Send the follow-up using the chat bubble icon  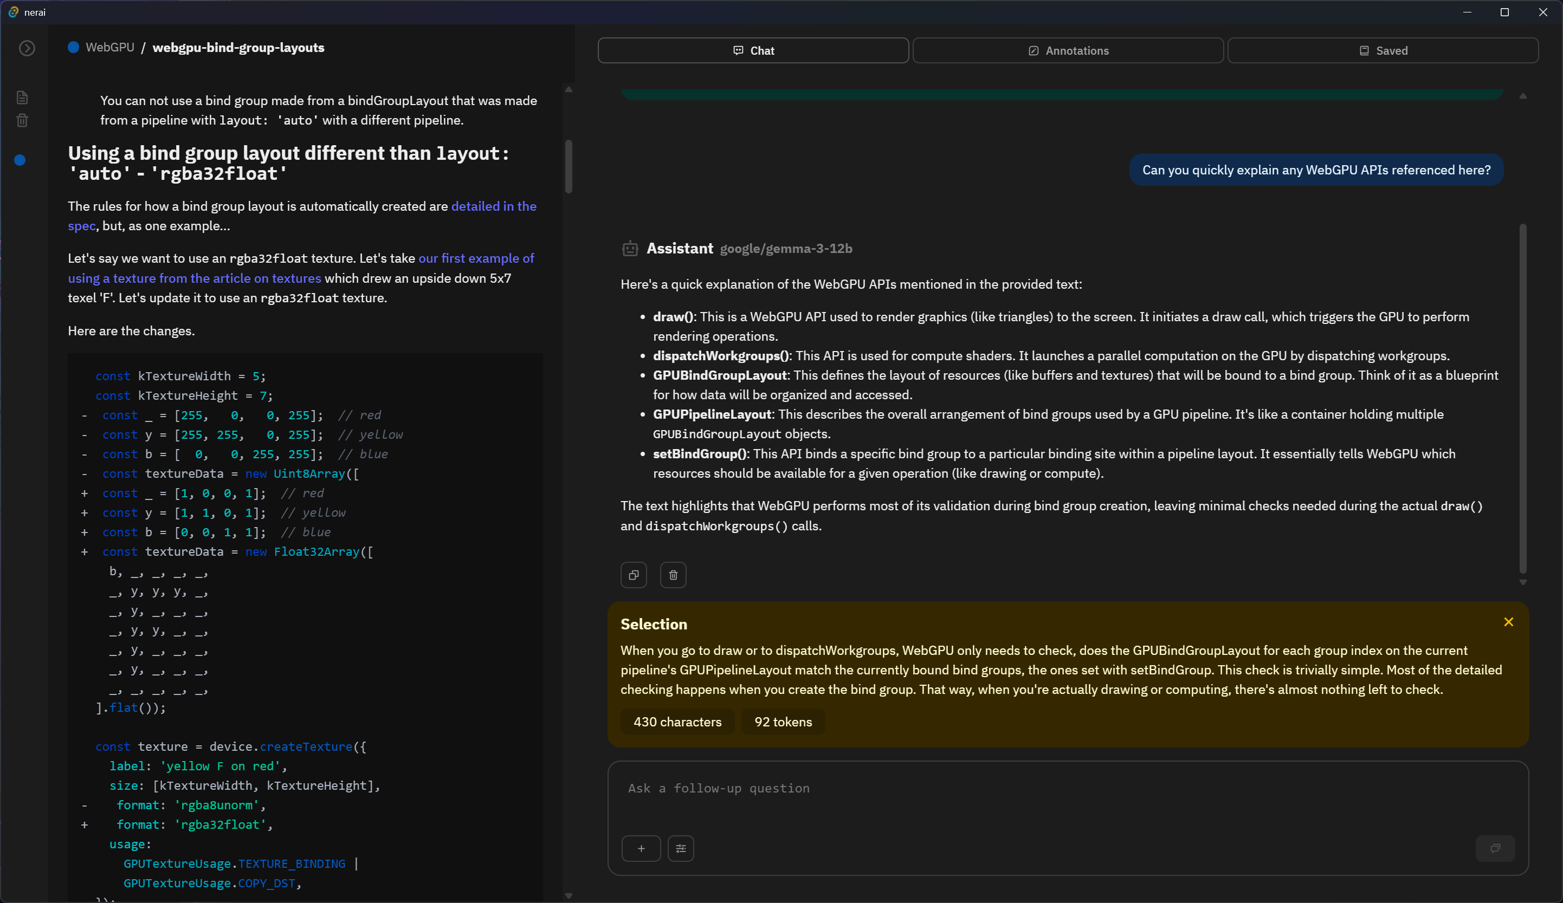pyautogui.click(x=1495, y=848)
